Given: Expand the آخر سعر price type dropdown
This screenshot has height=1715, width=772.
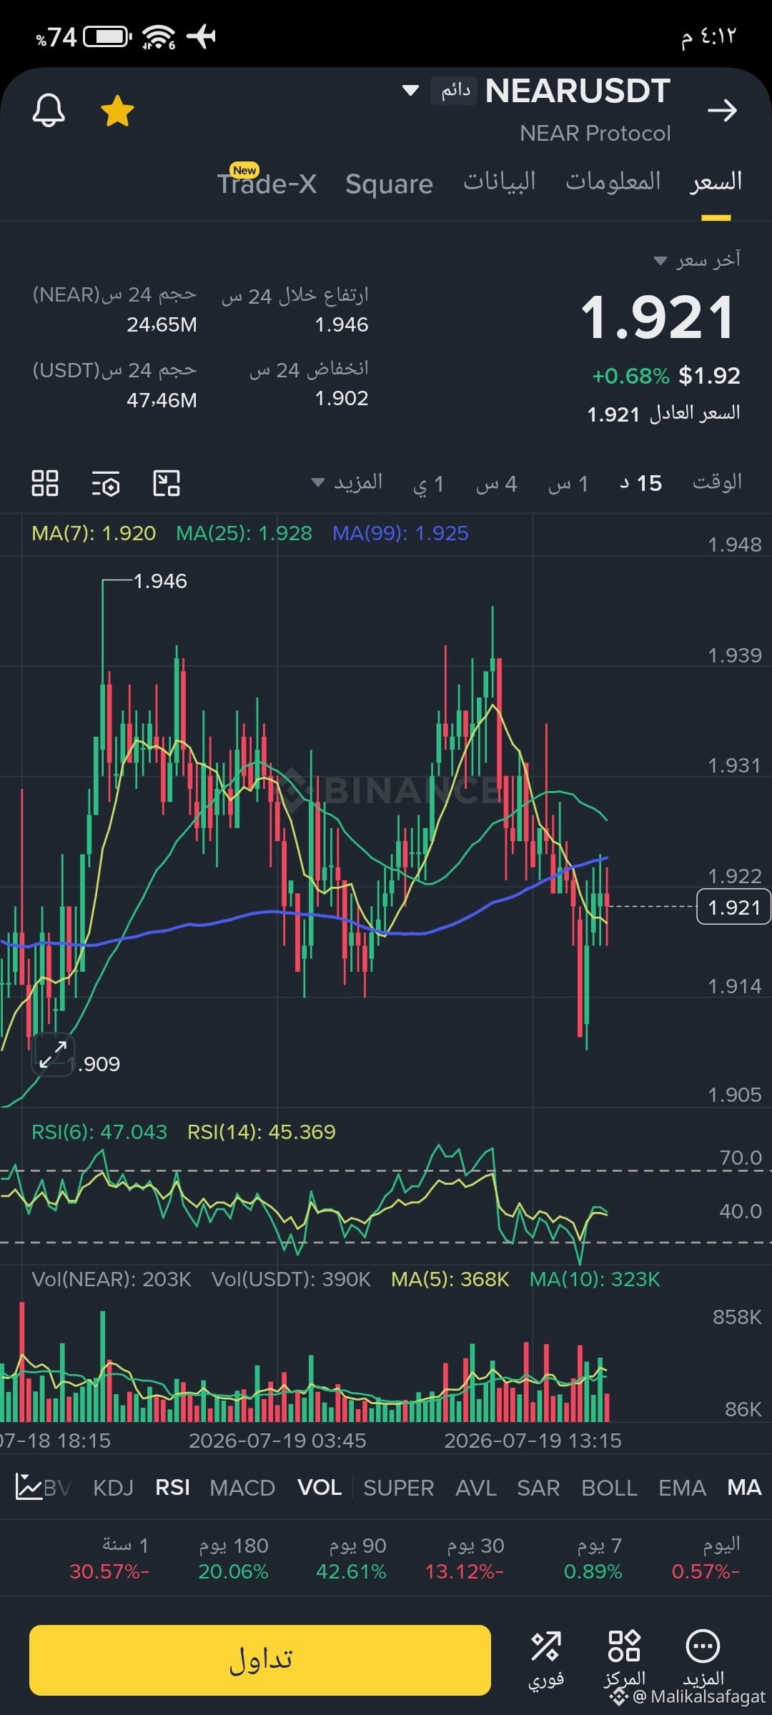Looking at the screenshot, I should coord(698,260).
